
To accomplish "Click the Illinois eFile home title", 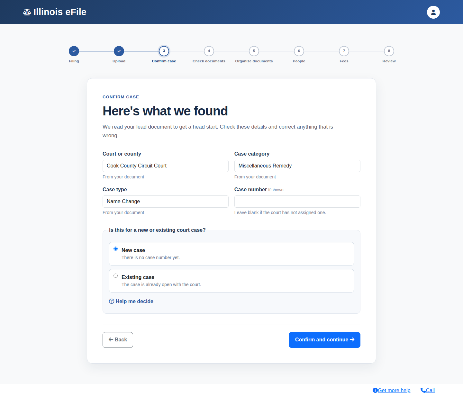I will click(60, 12).
